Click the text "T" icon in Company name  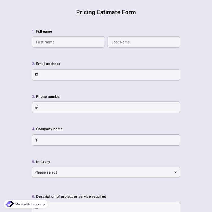tap(37, 140)
